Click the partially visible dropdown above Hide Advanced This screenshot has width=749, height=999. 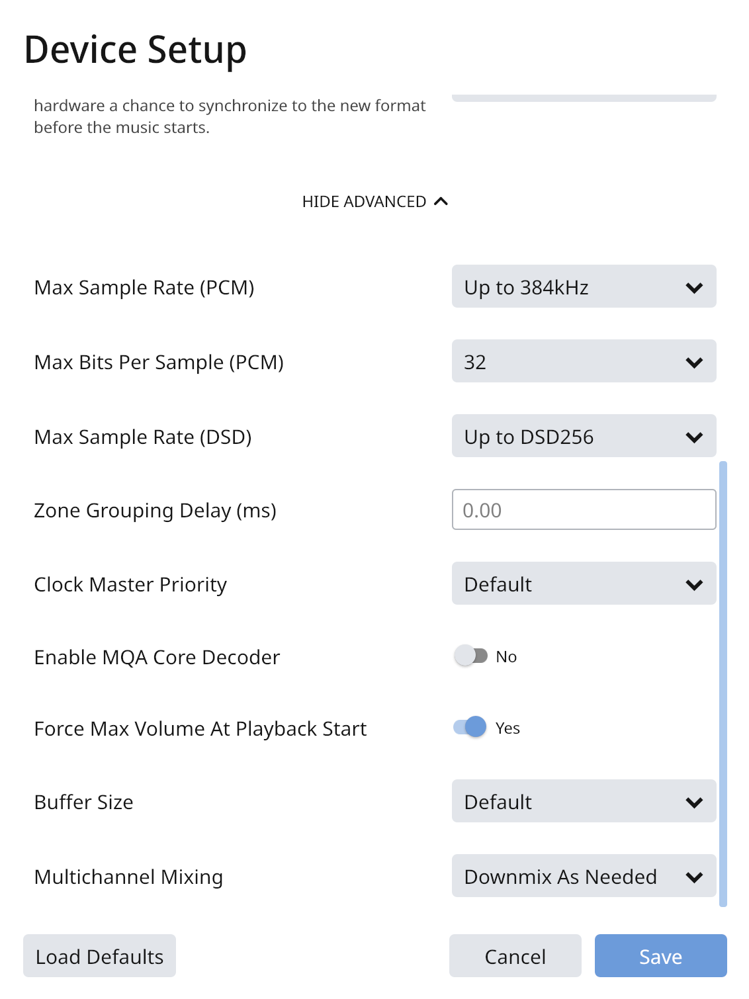[584, 98]
